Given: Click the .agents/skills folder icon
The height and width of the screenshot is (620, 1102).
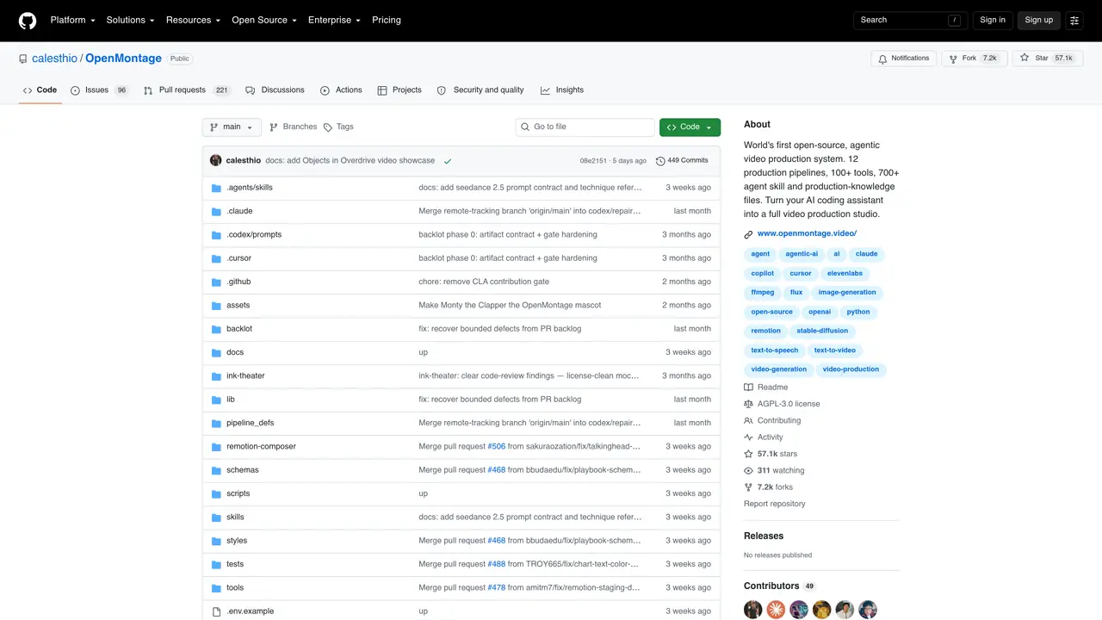Looking at the screenshot, I should (217, 188).
